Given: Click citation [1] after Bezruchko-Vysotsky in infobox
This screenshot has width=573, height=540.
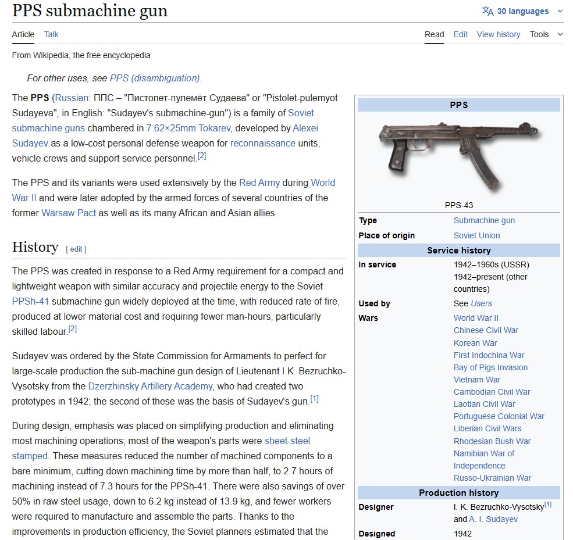Looking at the screenshot, I should click(x=548, y=505).
